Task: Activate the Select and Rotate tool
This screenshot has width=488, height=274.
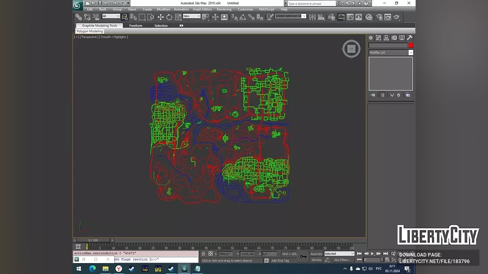Action: point(169,17)
